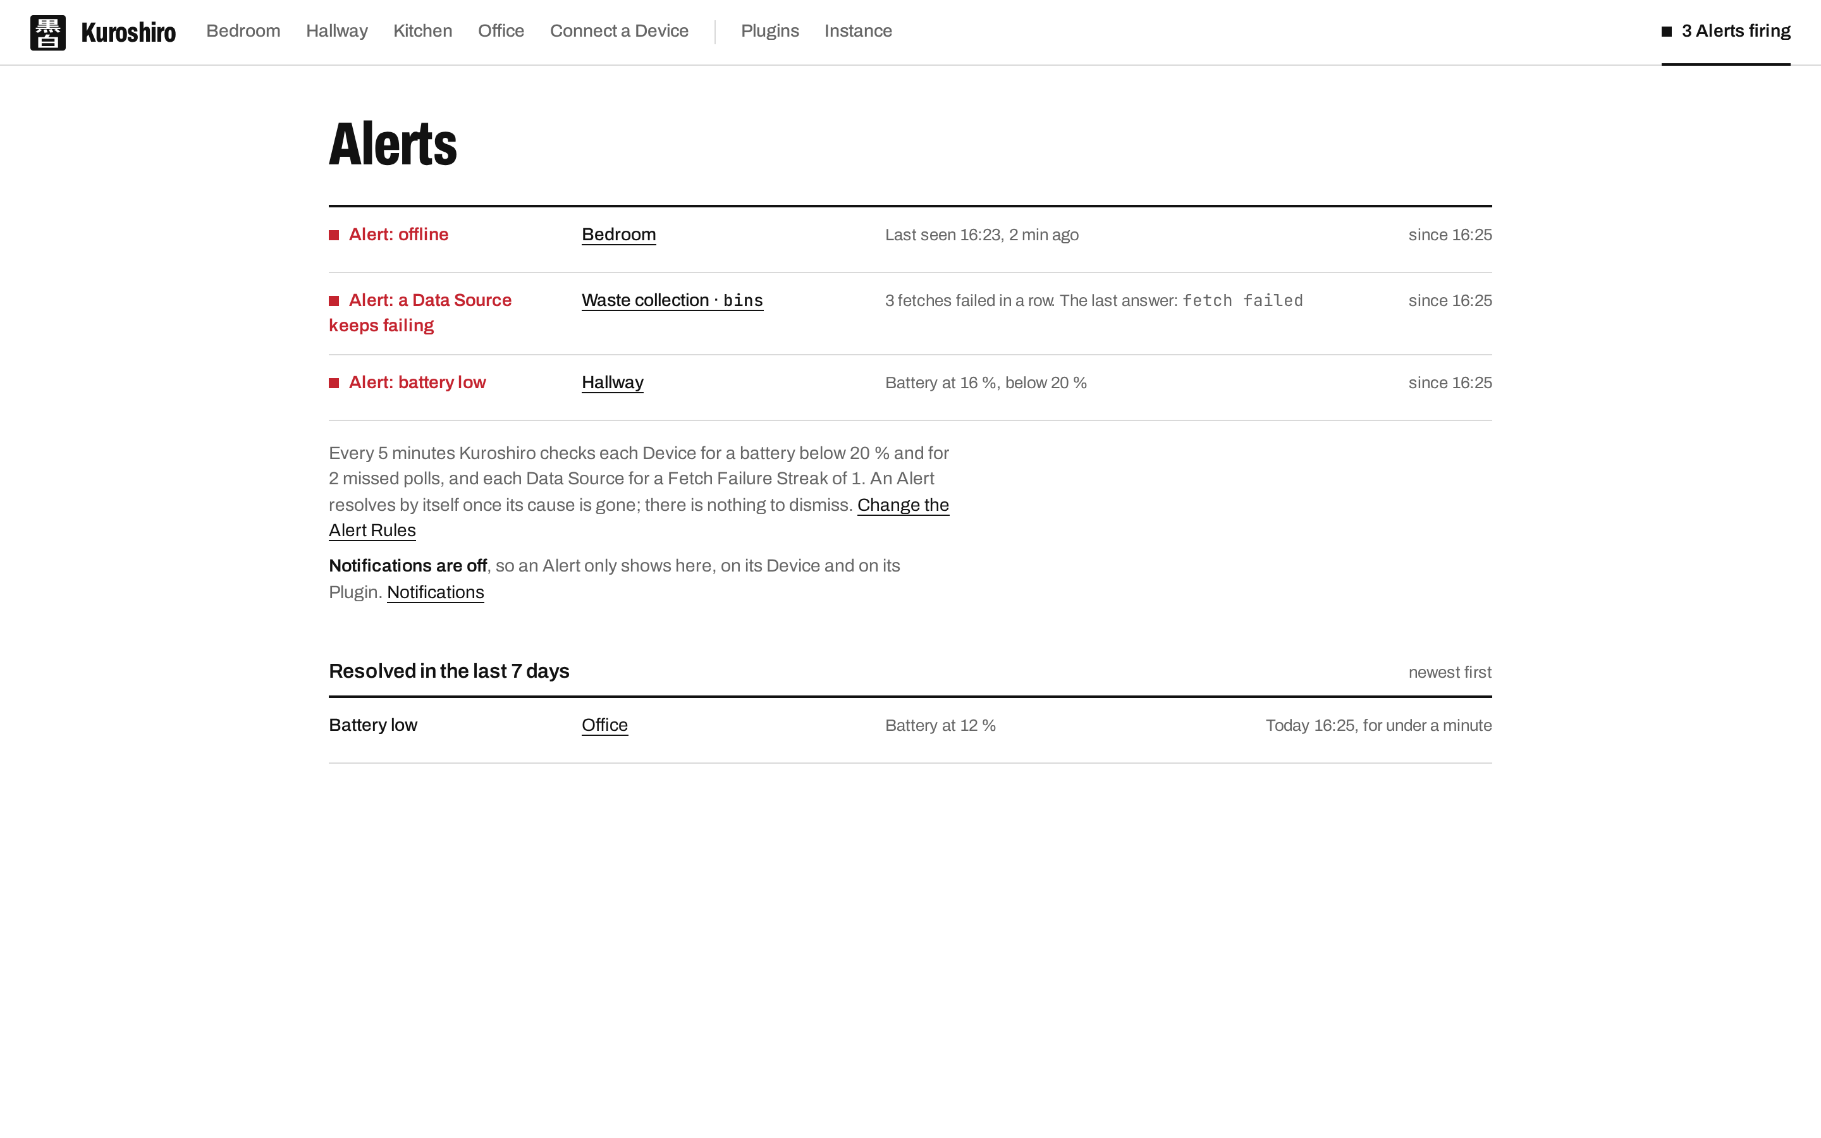Open the Plugins page
Image resolution: width=1821 pixels, height=1138 pixels.
[x=769, y=31]
